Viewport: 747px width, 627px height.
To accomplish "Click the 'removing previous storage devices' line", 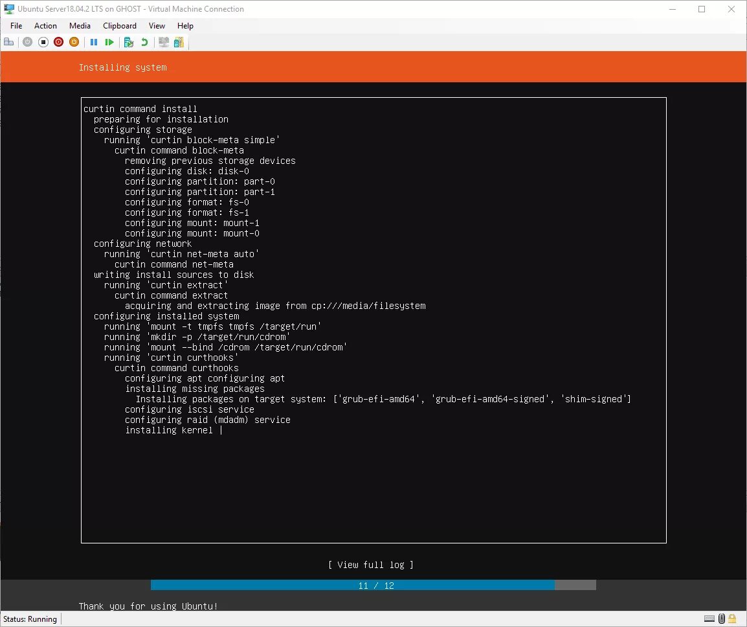I will point(210,161).
